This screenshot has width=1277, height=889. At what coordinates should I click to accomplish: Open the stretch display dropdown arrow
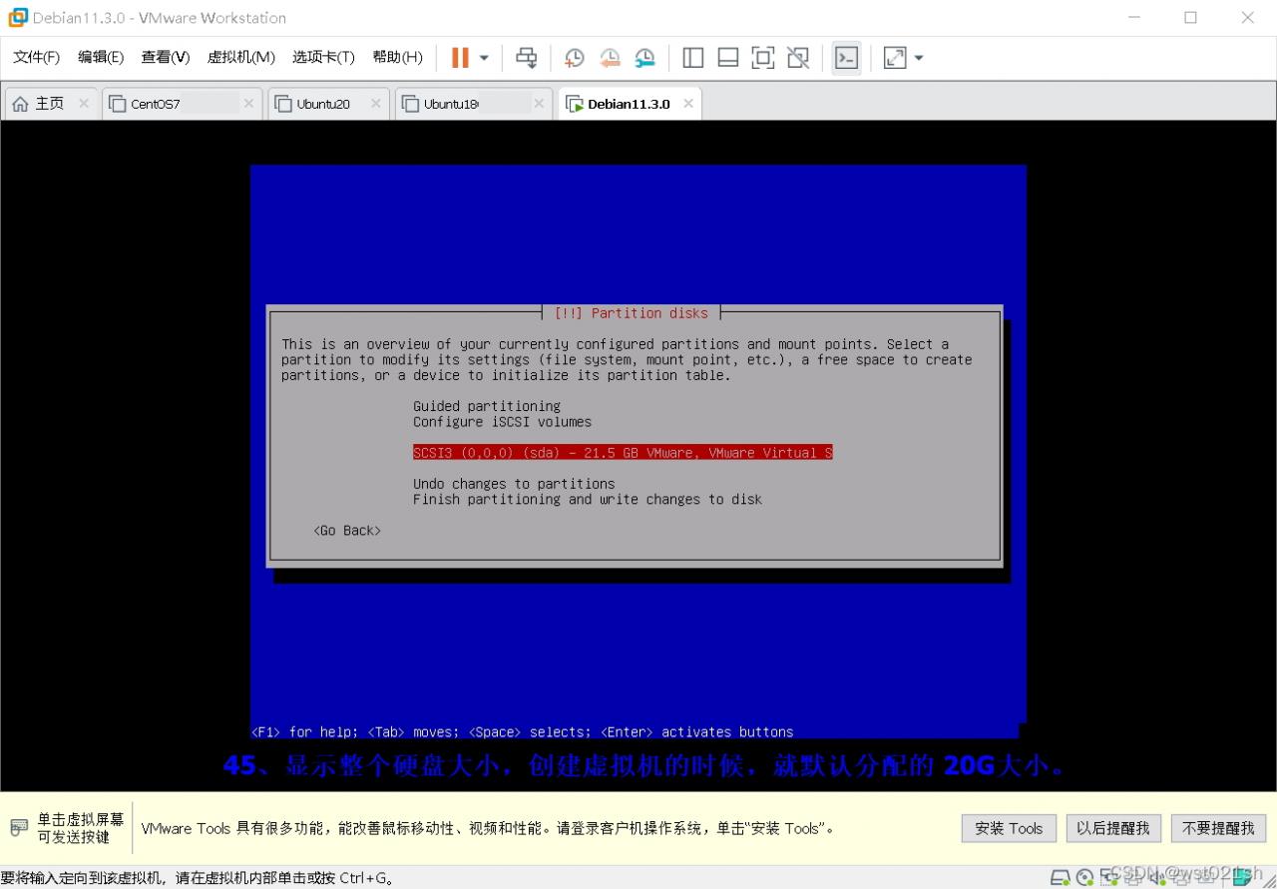tap(919, 58)
